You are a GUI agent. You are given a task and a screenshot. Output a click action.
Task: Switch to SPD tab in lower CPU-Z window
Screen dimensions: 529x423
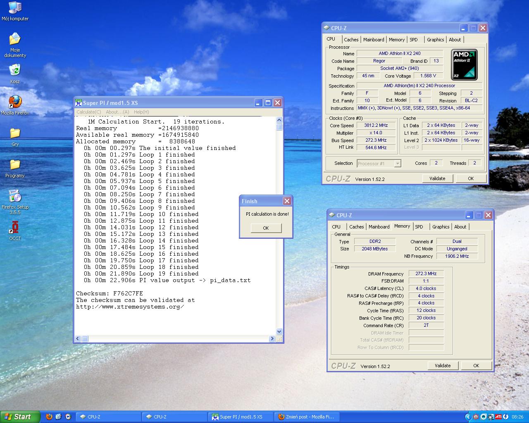coord(419,227)
